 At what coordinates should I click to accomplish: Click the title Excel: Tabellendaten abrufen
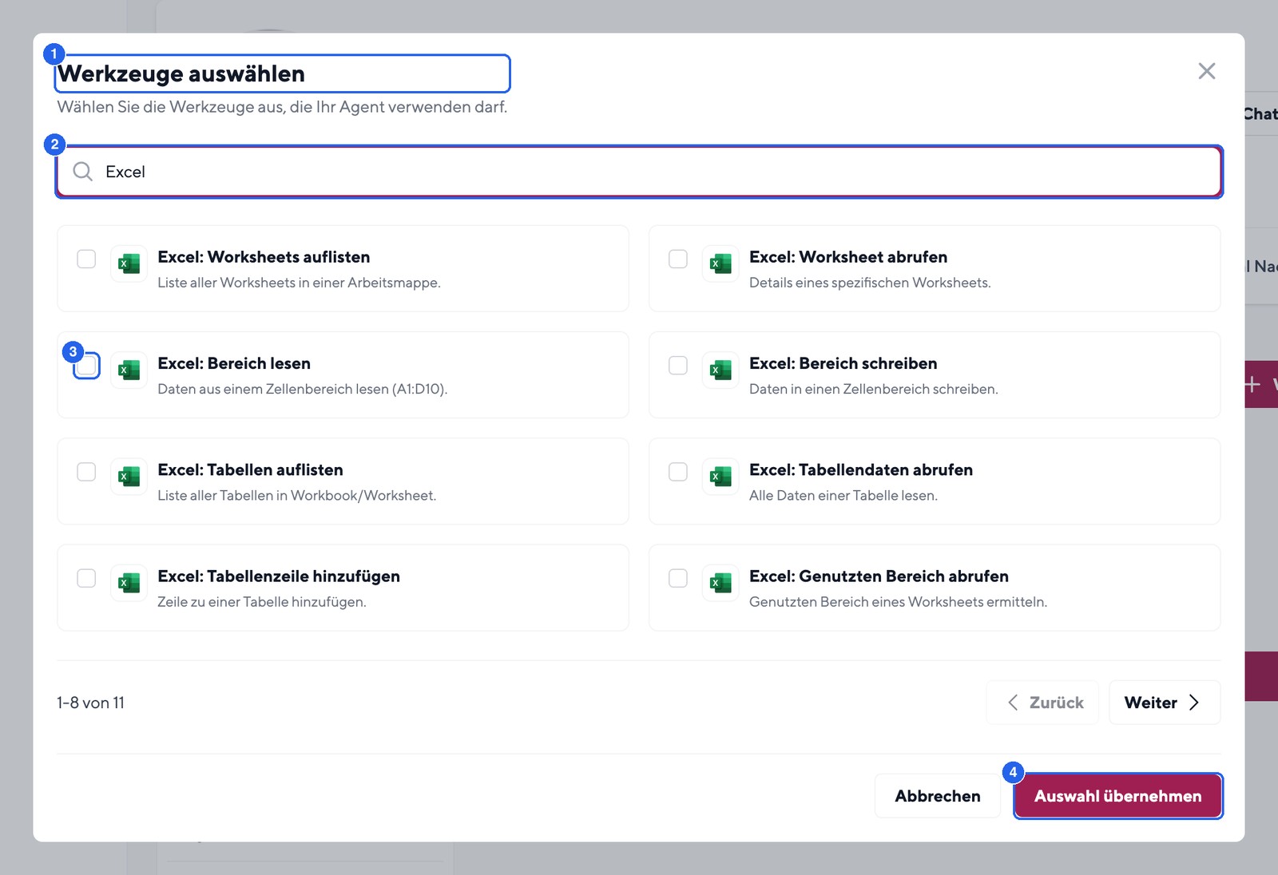(x=861, y=469)
